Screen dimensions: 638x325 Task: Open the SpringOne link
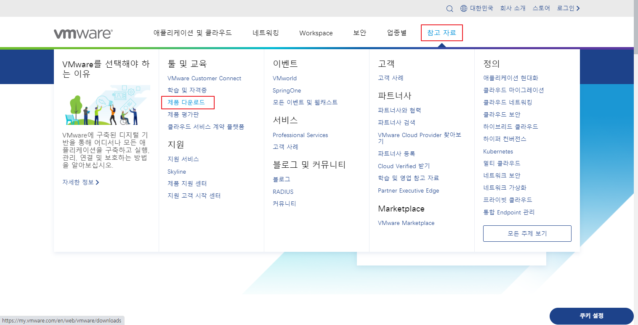tap(287, 90)
